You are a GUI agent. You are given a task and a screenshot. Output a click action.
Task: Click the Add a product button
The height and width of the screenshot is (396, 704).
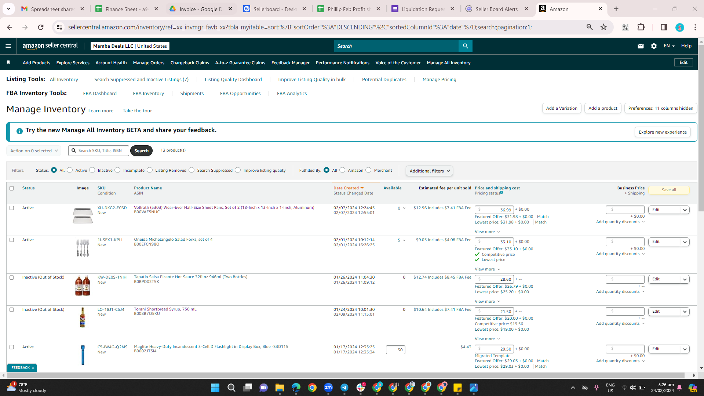click(x=603, y=108)
